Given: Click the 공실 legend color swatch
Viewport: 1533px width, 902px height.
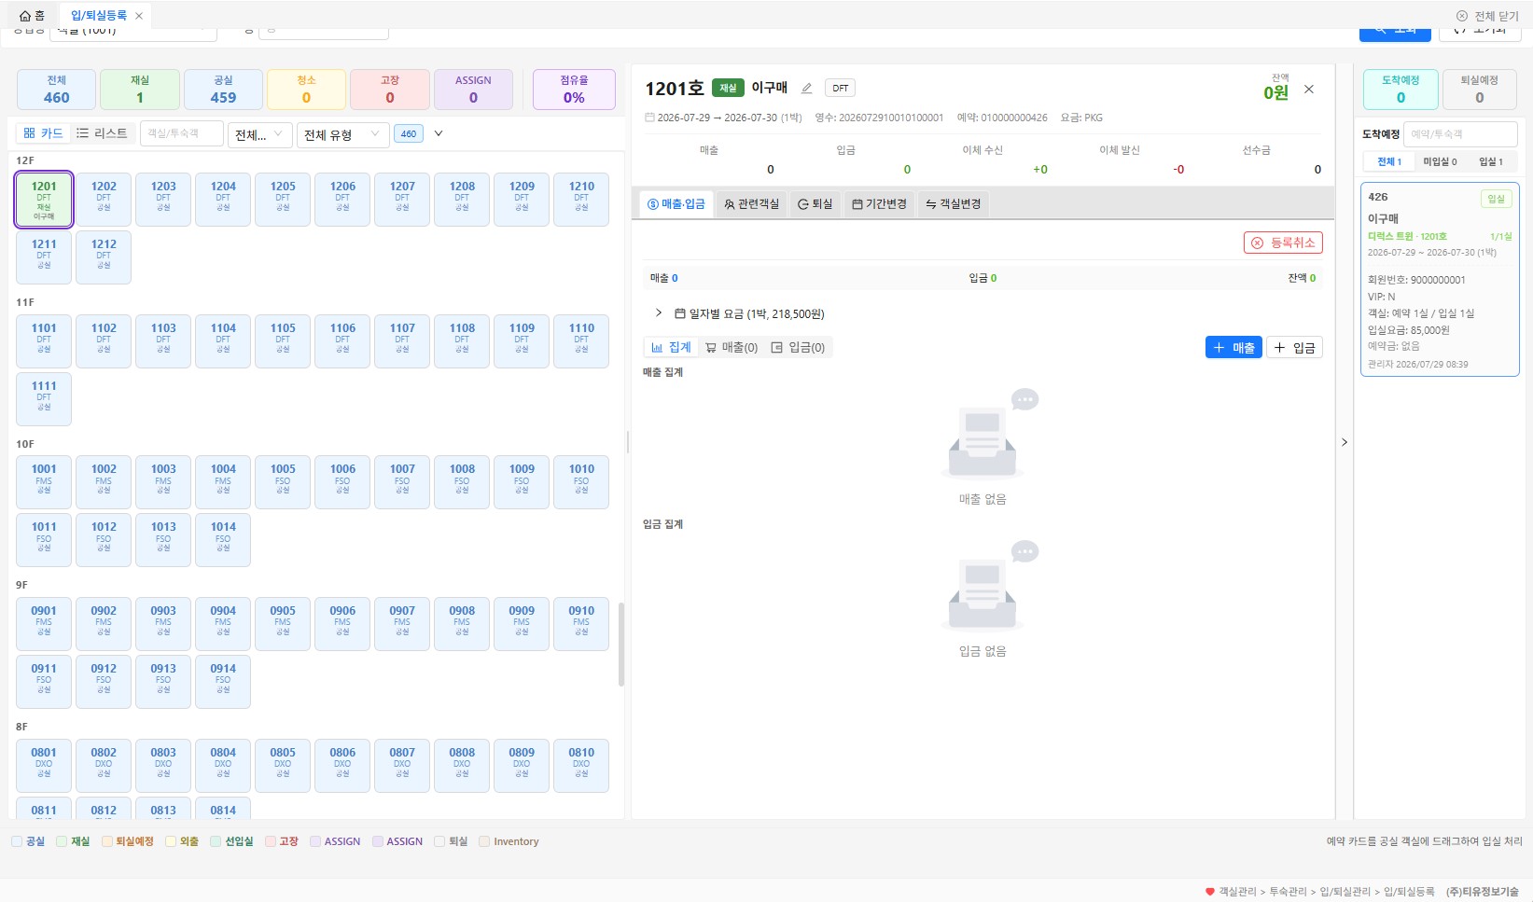Looking at the screenshot, I should pos(17,841).
